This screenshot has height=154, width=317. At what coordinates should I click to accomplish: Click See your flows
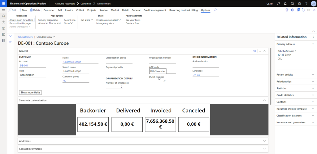pyautogui.click(x=133, y=20)
